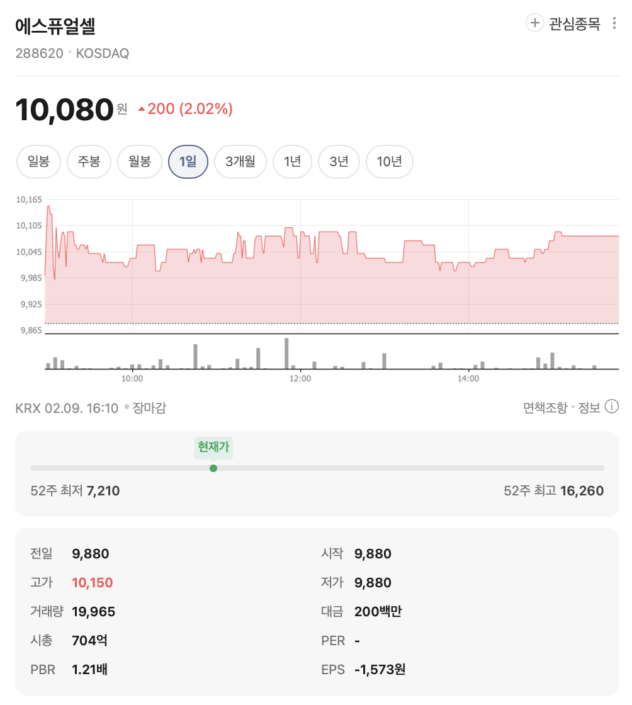The image size is (632, 705).
Task: Click the 고가 10,150 value
Action: 93,582
